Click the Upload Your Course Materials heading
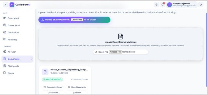The image size is (207, 95). pos(120,42)
